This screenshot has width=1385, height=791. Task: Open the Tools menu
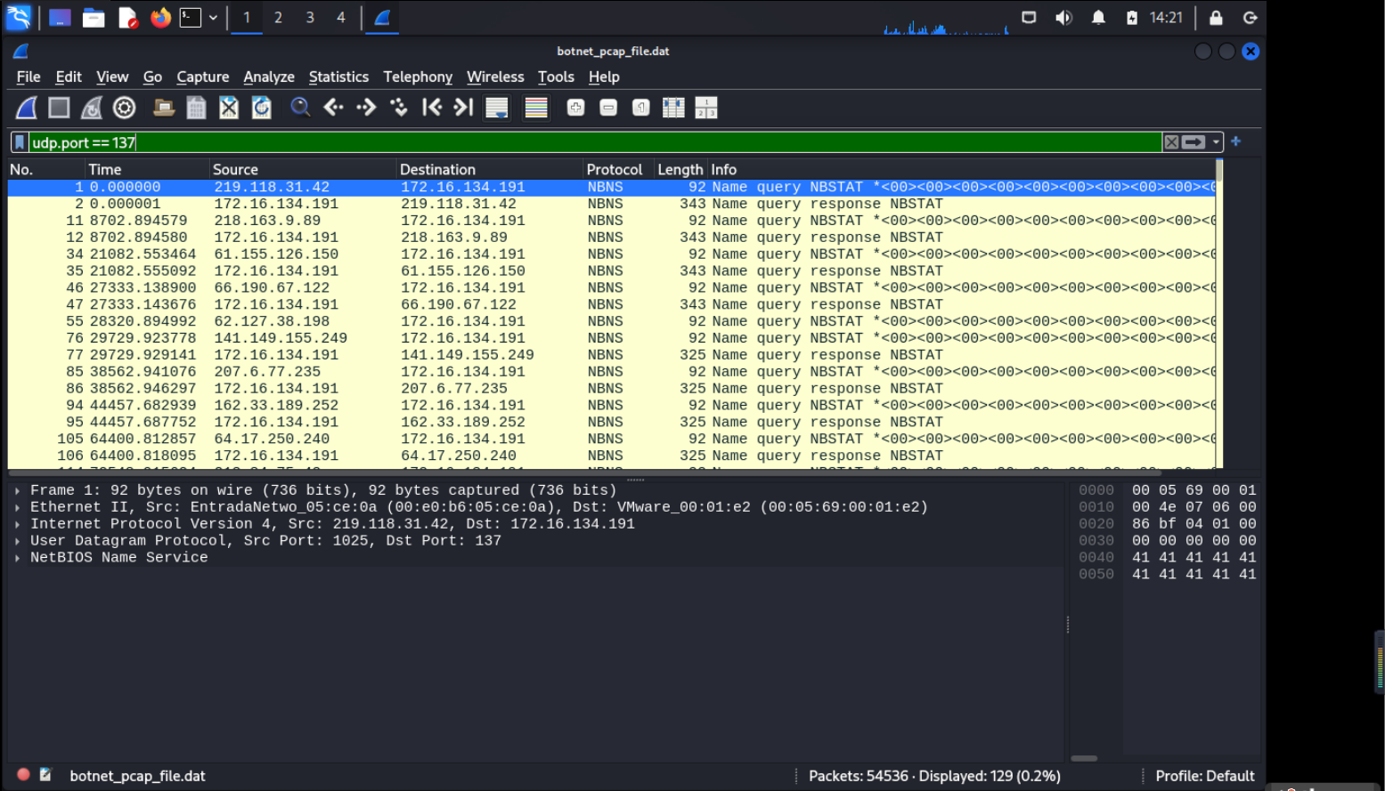coord(556,77)
